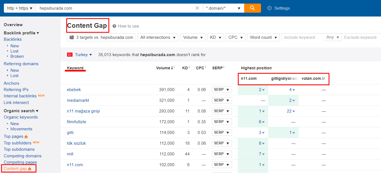Click the orange search magnifier button
381x173 pixels.
(x=252, y=8)
